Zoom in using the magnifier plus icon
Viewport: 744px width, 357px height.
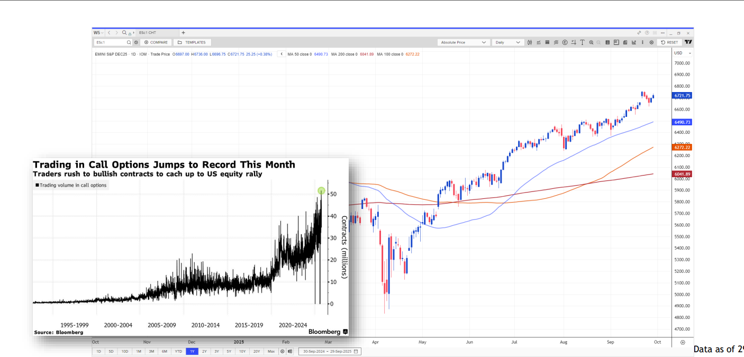pyautogui.click(x=591, y=42)
